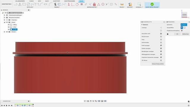The height and width of the screenshot is (107, 190).
Task: Open the Ändern dropdown menu
Action: pyautogui.click(x=57, y=7)
